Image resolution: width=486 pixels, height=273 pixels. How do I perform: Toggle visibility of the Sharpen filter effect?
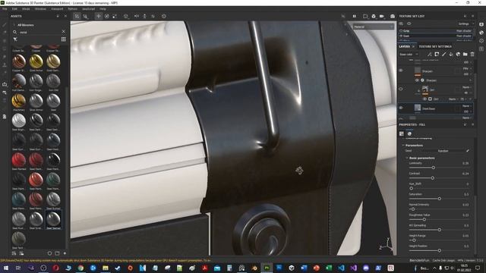tap(417, 80)
